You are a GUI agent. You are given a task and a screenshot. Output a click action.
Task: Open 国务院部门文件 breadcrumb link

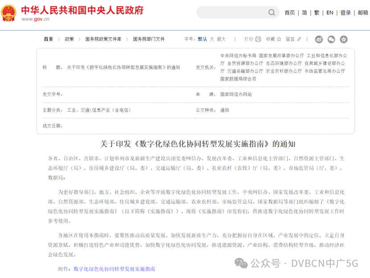(149, 39)
